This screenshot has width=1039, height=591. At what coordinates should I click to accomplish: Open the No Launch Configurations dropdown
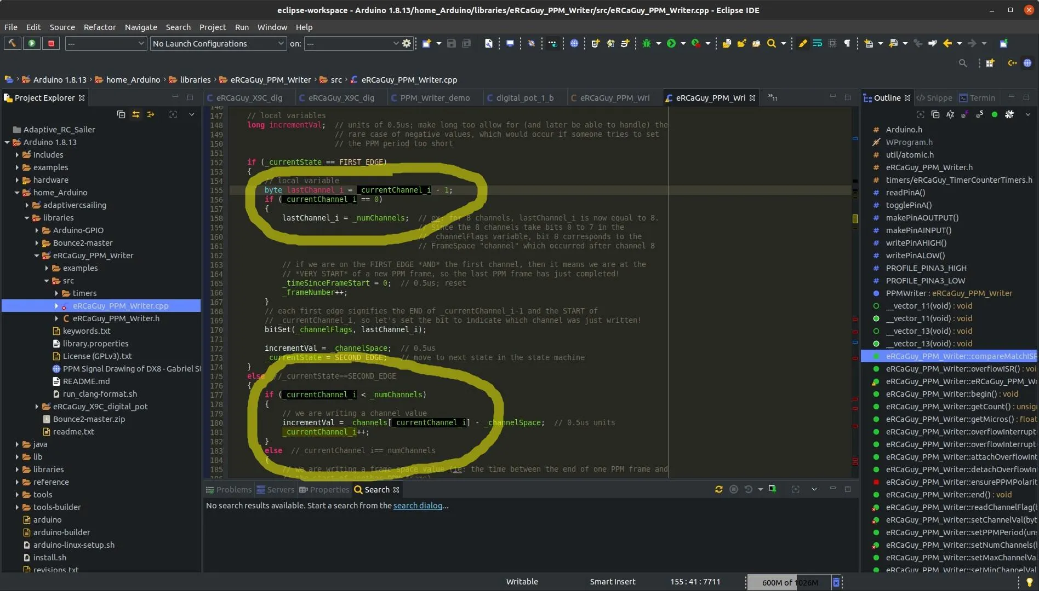coord(218,43)
